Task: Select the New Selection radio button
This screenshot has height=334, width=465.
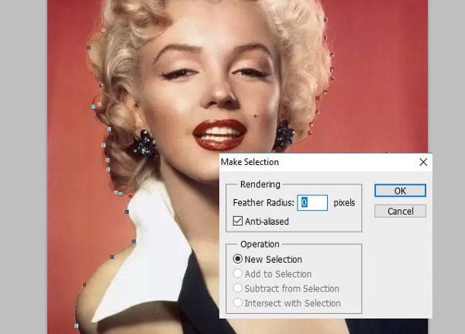Action: coord(238,259)
